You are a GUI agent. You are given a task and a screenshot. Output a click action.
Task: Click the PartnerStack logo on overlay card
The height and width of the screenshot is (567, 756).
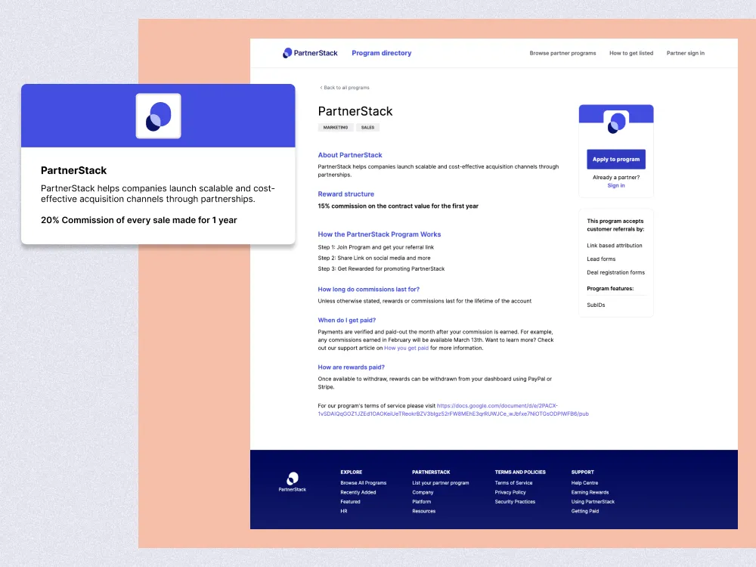158,116
